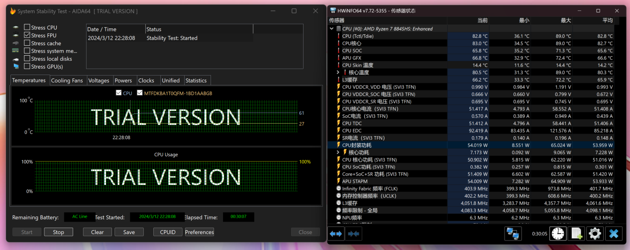
Task: Click AIDA64 flame icon in title bar
Action: (x=13, y=11)
